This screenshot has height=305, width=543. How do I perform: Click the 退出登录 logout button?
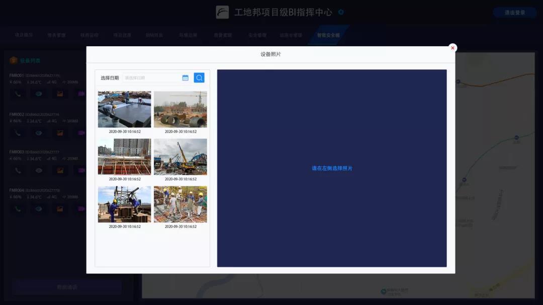click(x=514, y=13)
